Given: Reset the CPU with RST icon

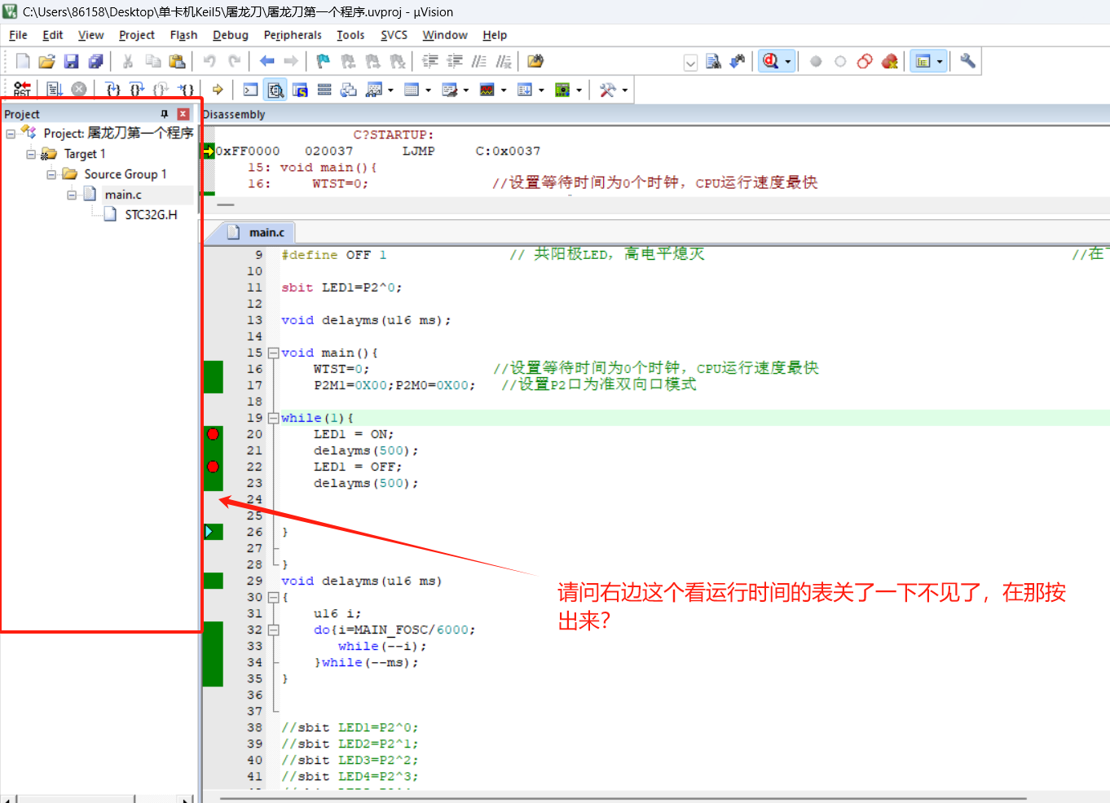Looking at the screenshot, I should point(22,90).
